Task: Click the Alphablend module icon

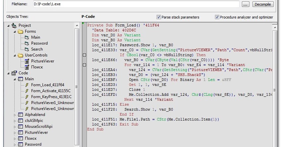Action: pos(21,115)
